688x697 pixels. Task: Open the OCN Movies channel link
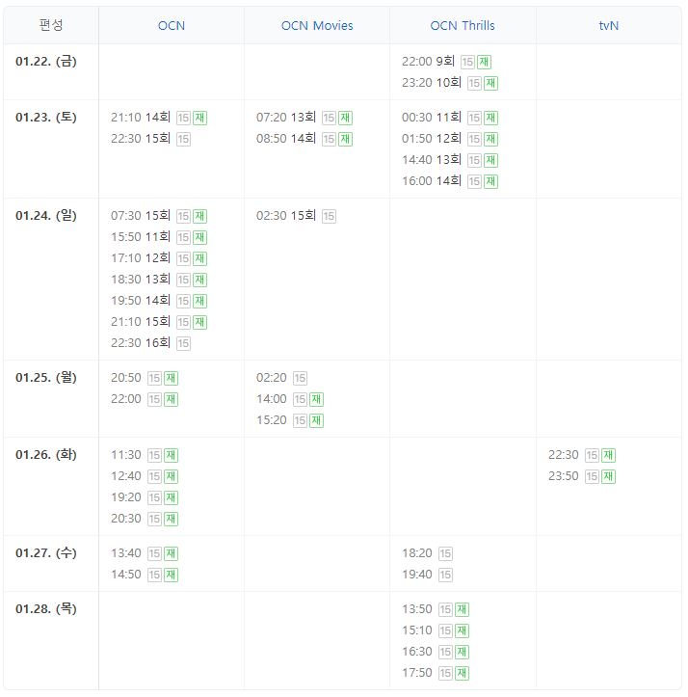point(317,26)
